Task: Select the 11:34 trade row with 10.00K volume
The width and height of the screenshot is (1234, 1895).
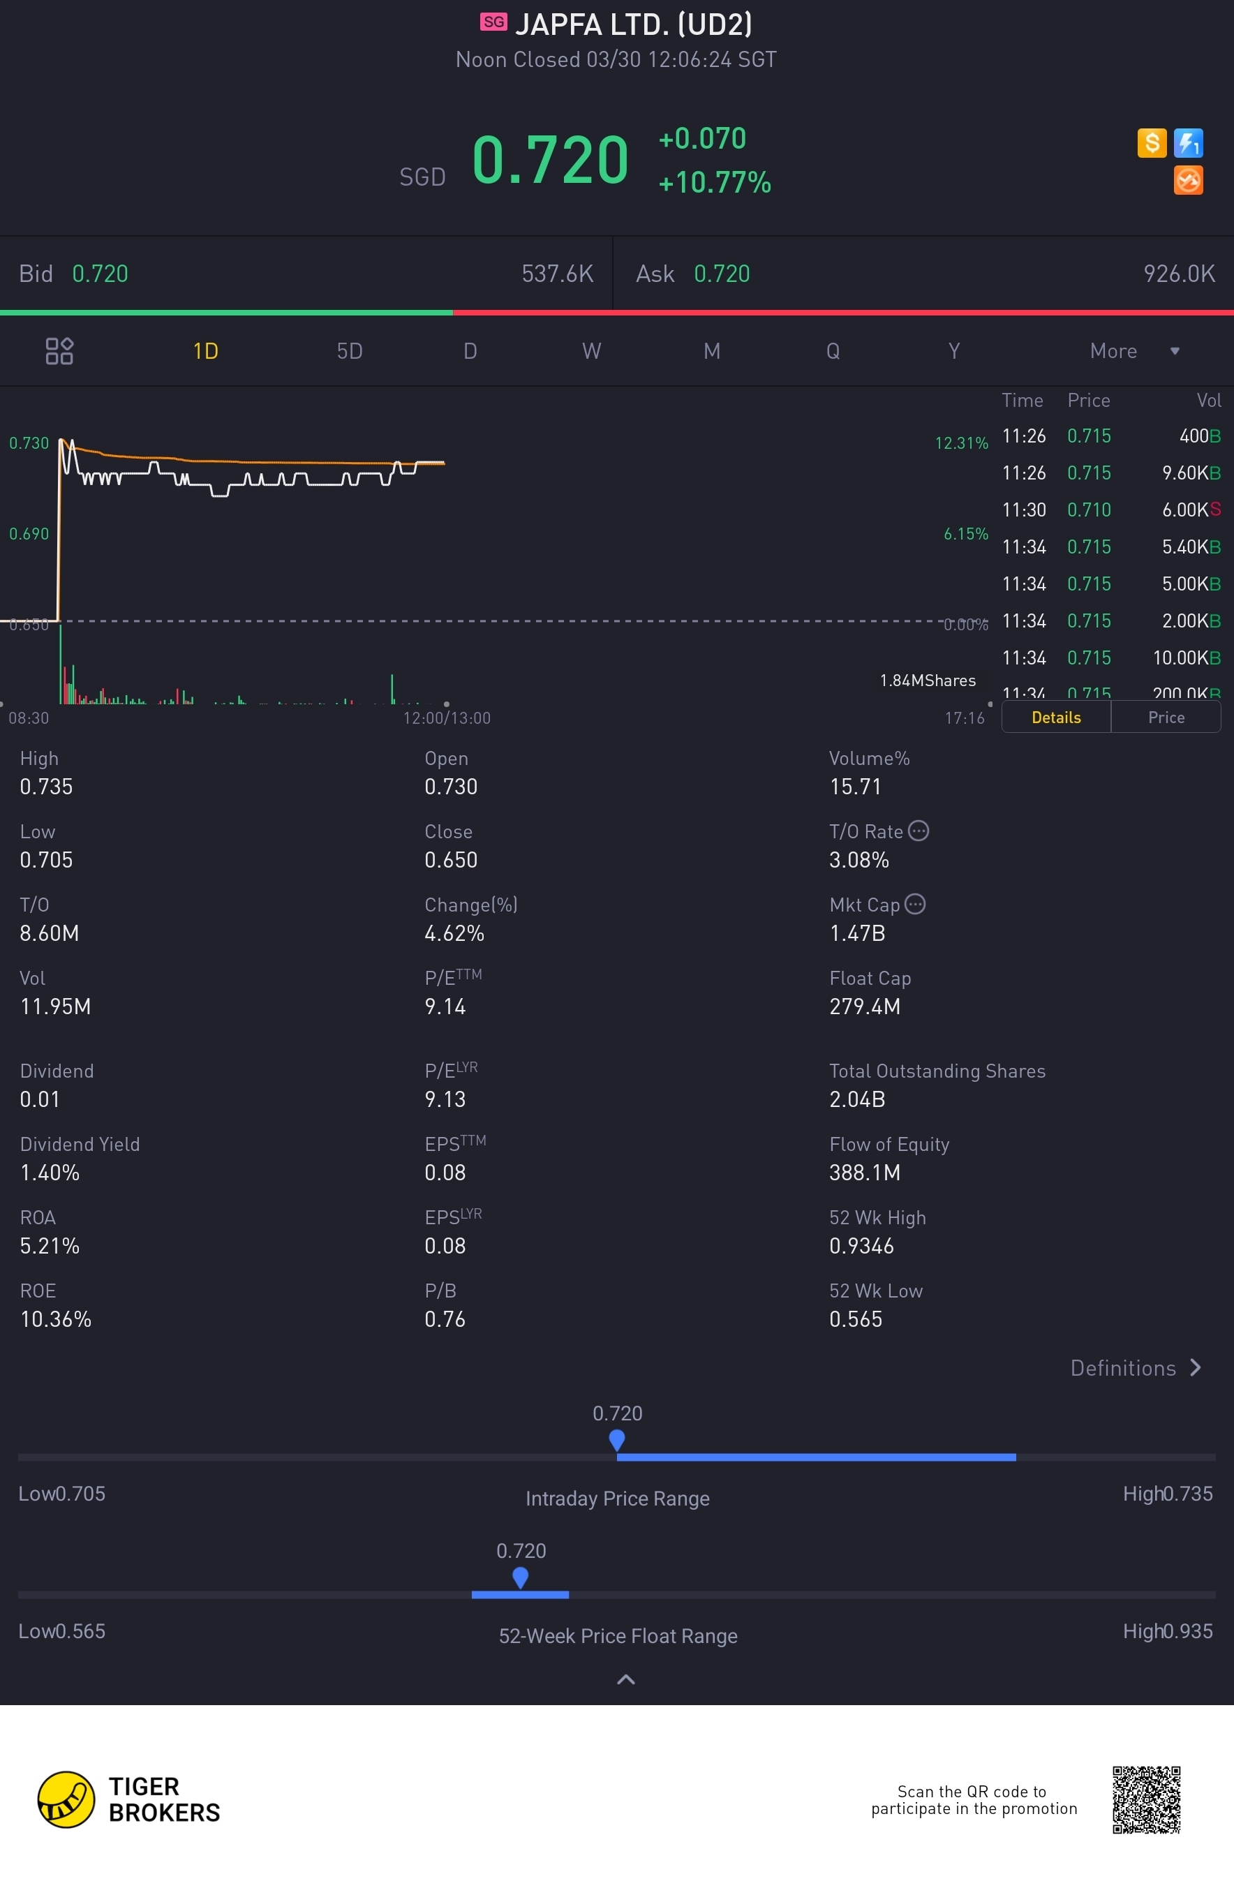Action: (x=1110, y=657)
